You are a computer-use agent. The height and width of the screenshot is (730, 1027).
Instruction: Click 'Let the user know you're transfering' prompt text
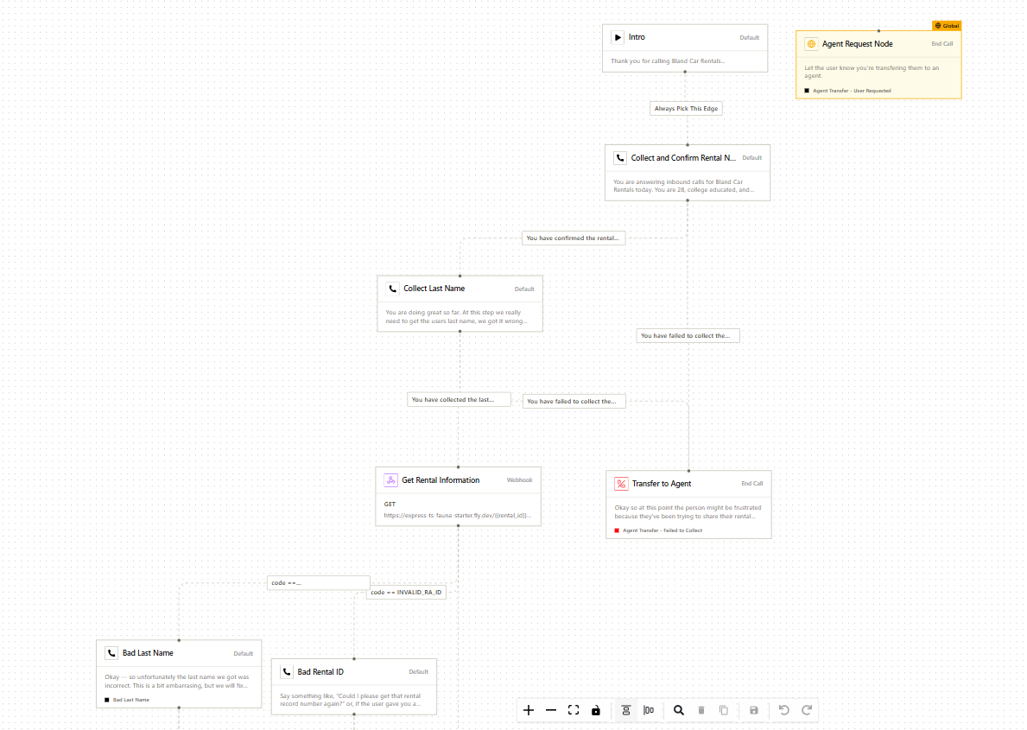[872, 72]
